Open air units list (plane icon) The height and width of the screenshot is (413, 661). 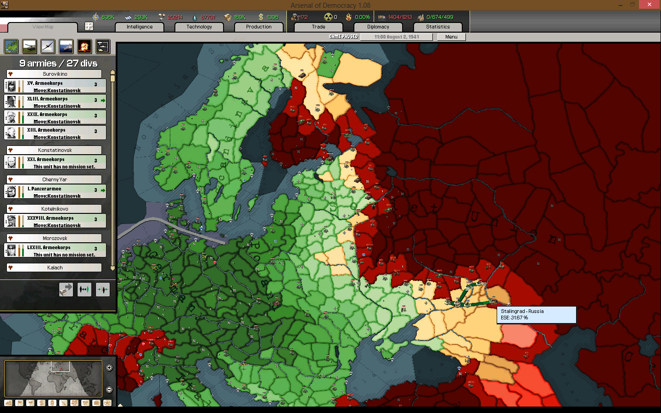coord(48,46)
